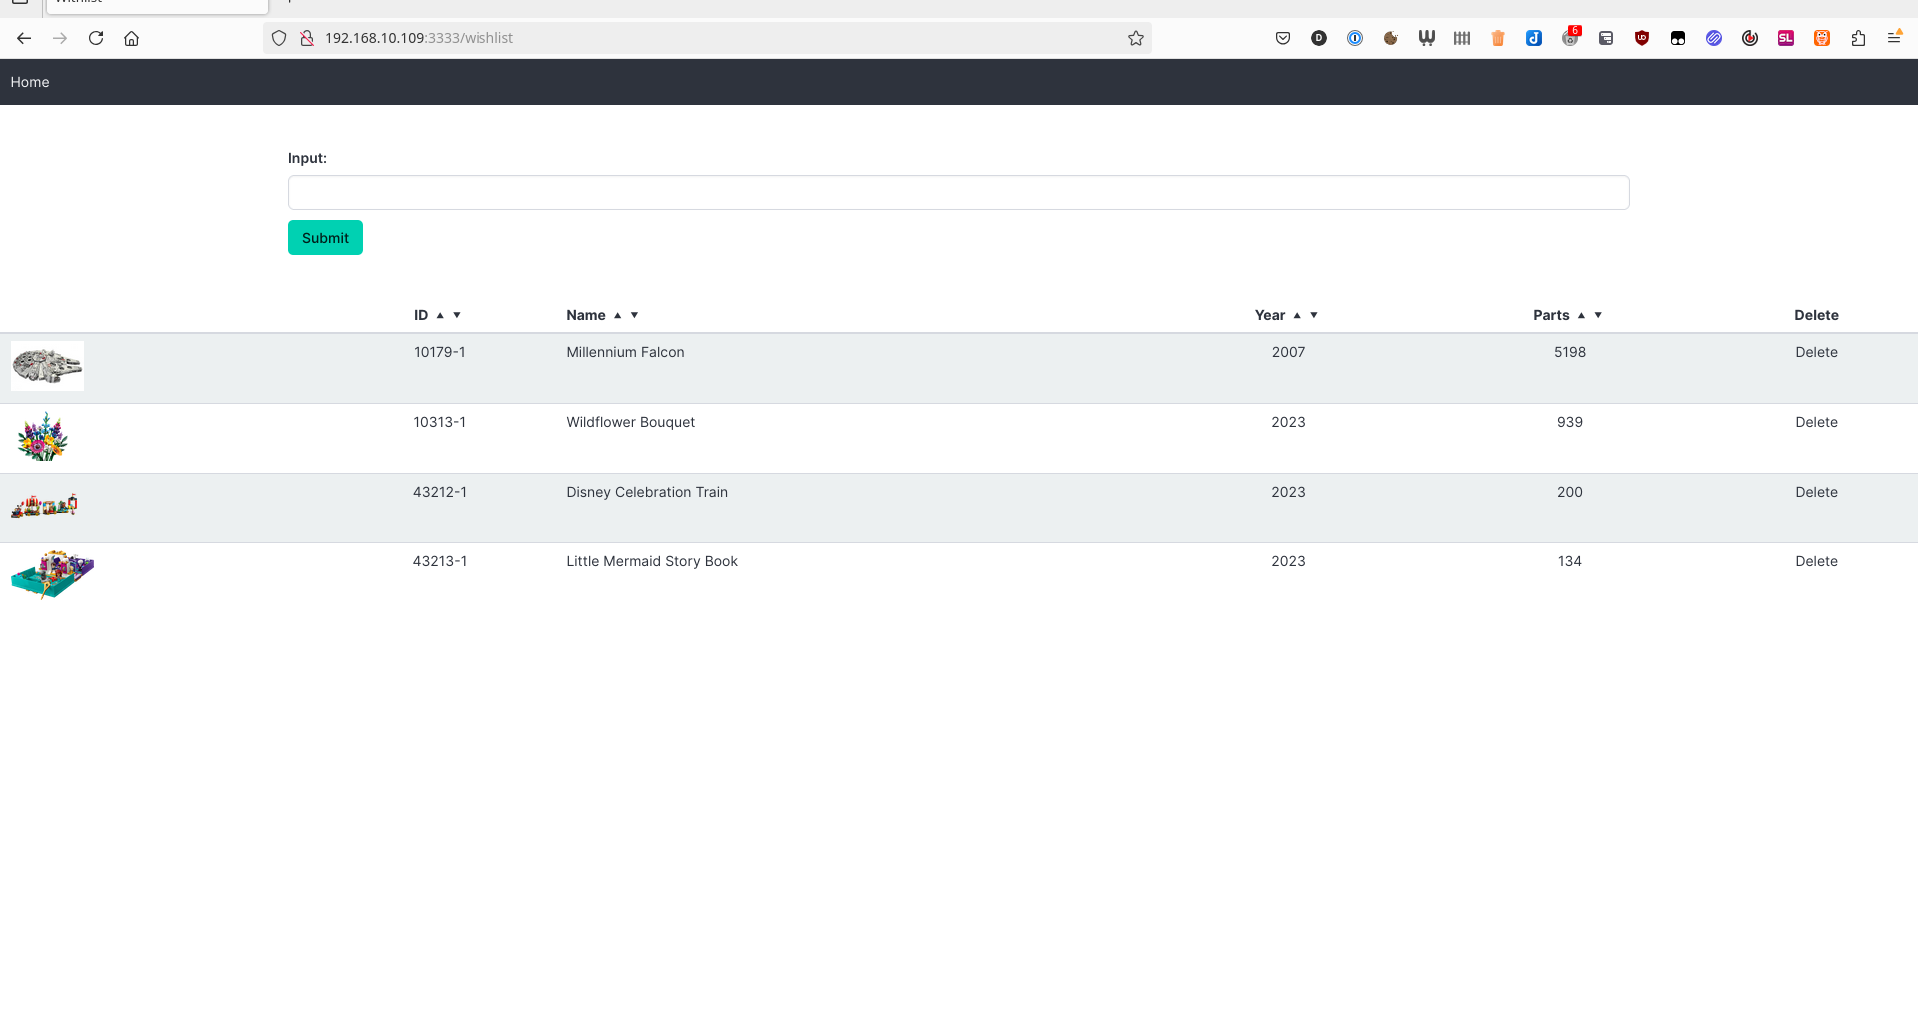This screenshot has height=1025, width=1918.
Task: Click the Submit button
Action: pos(325,238)
